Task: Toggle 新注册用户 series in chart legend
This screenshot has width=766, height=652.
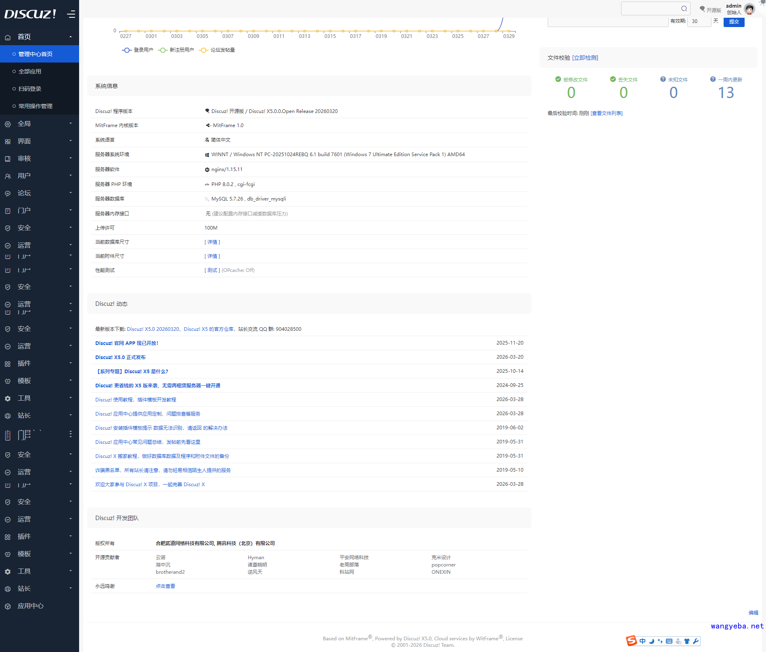Action: coord(176,50)
